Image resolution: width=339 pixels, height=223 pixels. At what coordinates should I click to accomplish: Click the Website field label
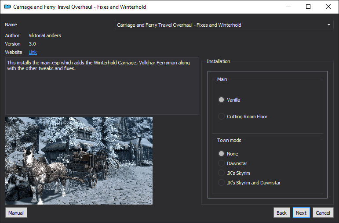click(14, 52)
